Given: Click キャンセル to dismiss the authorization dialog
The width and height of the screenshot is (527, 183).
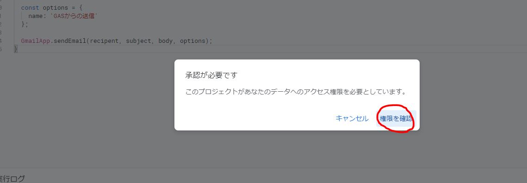Looking at the screenshot, I should 352,118.
